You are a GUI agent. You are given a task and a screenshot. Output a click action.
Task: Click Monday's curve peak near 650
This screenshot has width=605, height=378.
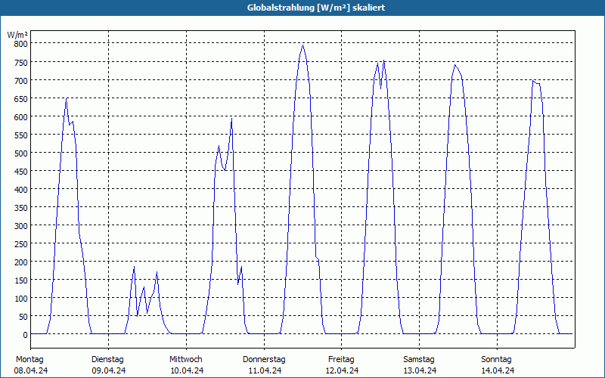[67, 98]
